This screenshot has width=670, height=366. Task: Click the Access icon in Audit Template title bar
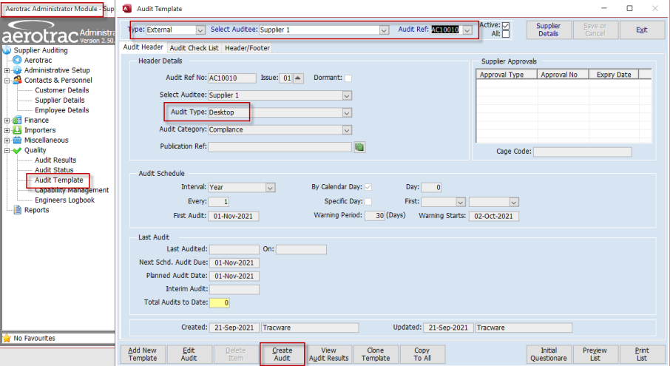click(127, 9)
